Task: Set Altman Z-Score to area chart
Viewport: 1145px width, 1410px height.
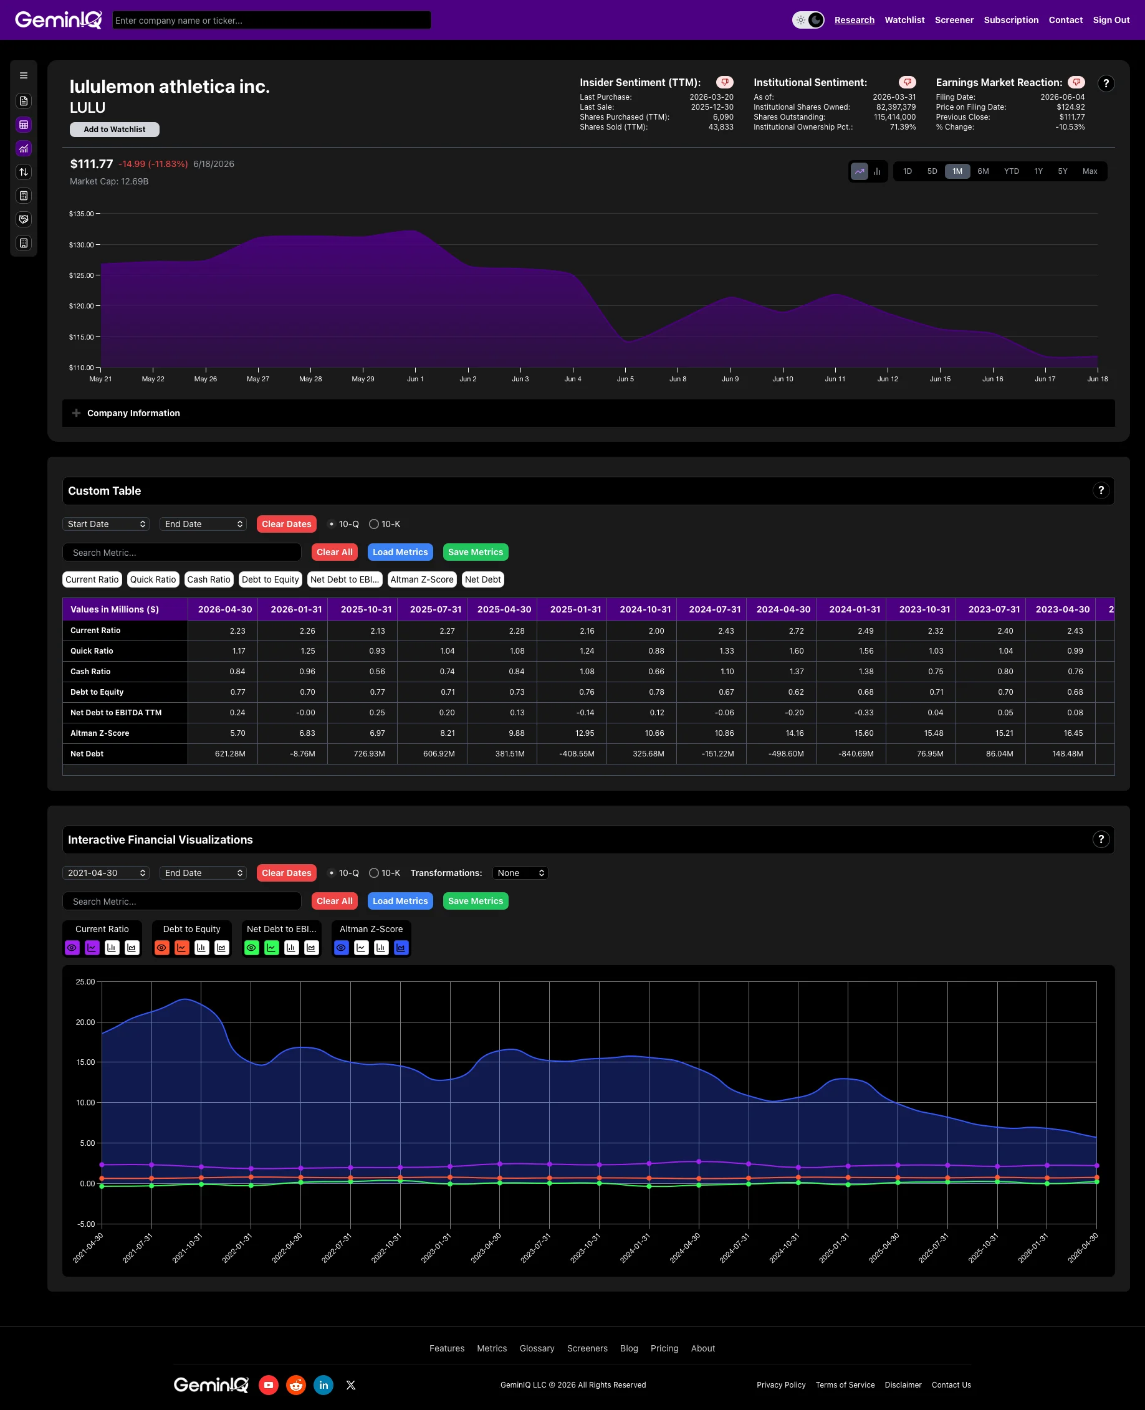Action: [401, 948]
